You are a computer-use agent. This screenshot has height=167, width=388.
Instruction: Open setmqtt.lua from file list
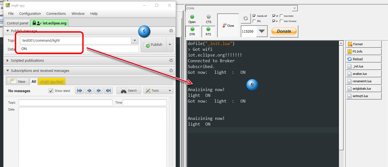(x=364, y=96)
